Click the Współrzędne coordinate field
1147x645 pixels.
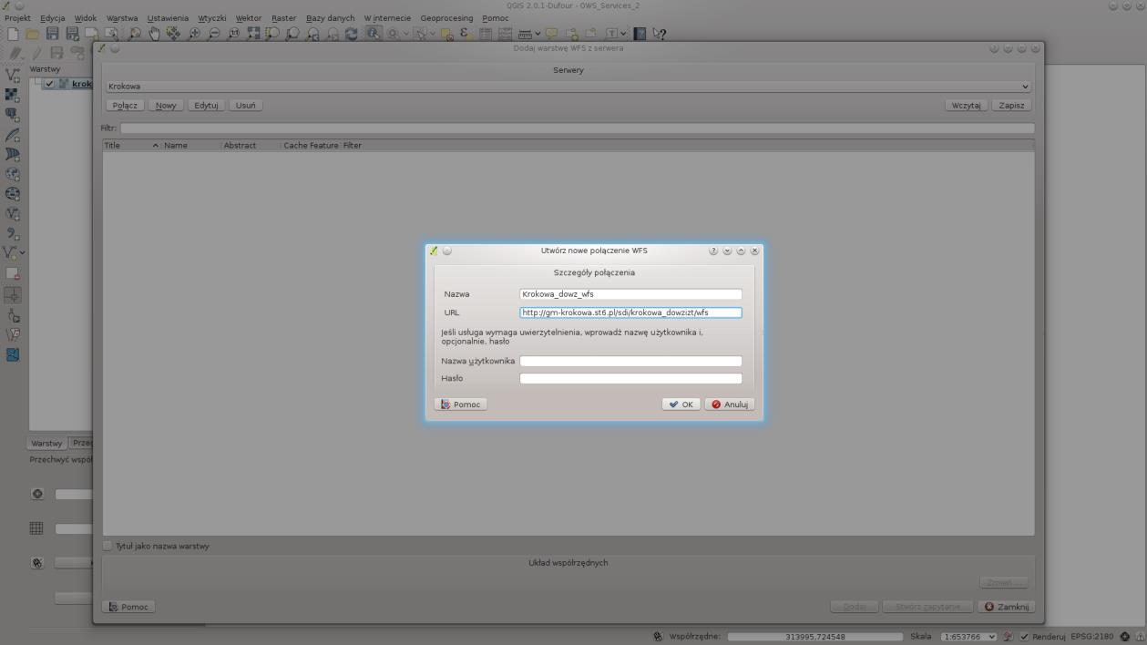coord(815,637)
